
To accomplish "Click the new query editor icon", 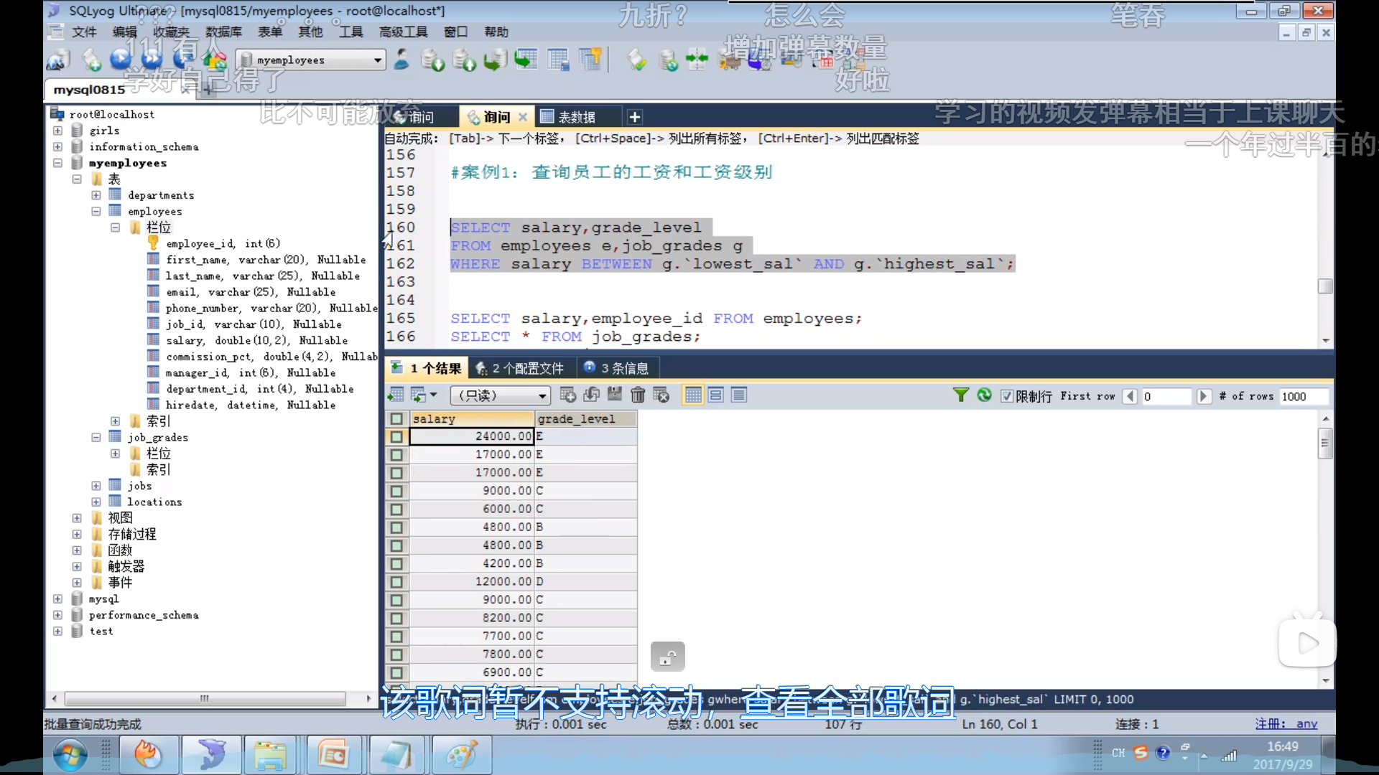I will pyautogui.click(x=91, y=60).
